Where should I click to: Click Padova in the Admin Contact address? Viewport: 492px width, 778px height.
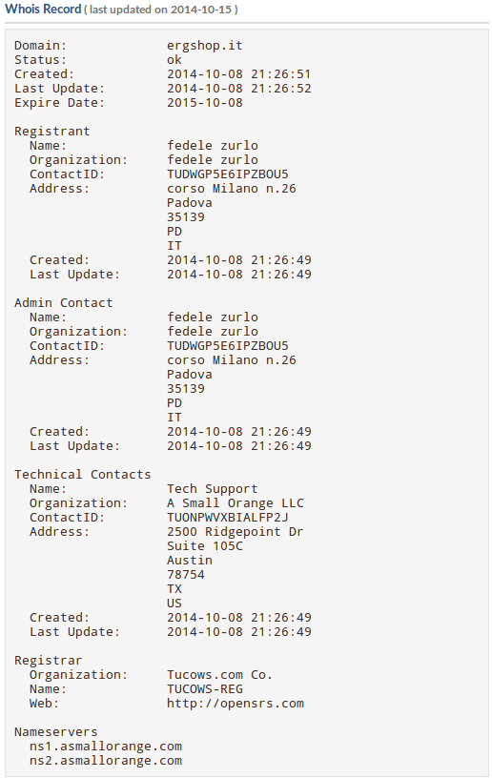click(190, 375)
